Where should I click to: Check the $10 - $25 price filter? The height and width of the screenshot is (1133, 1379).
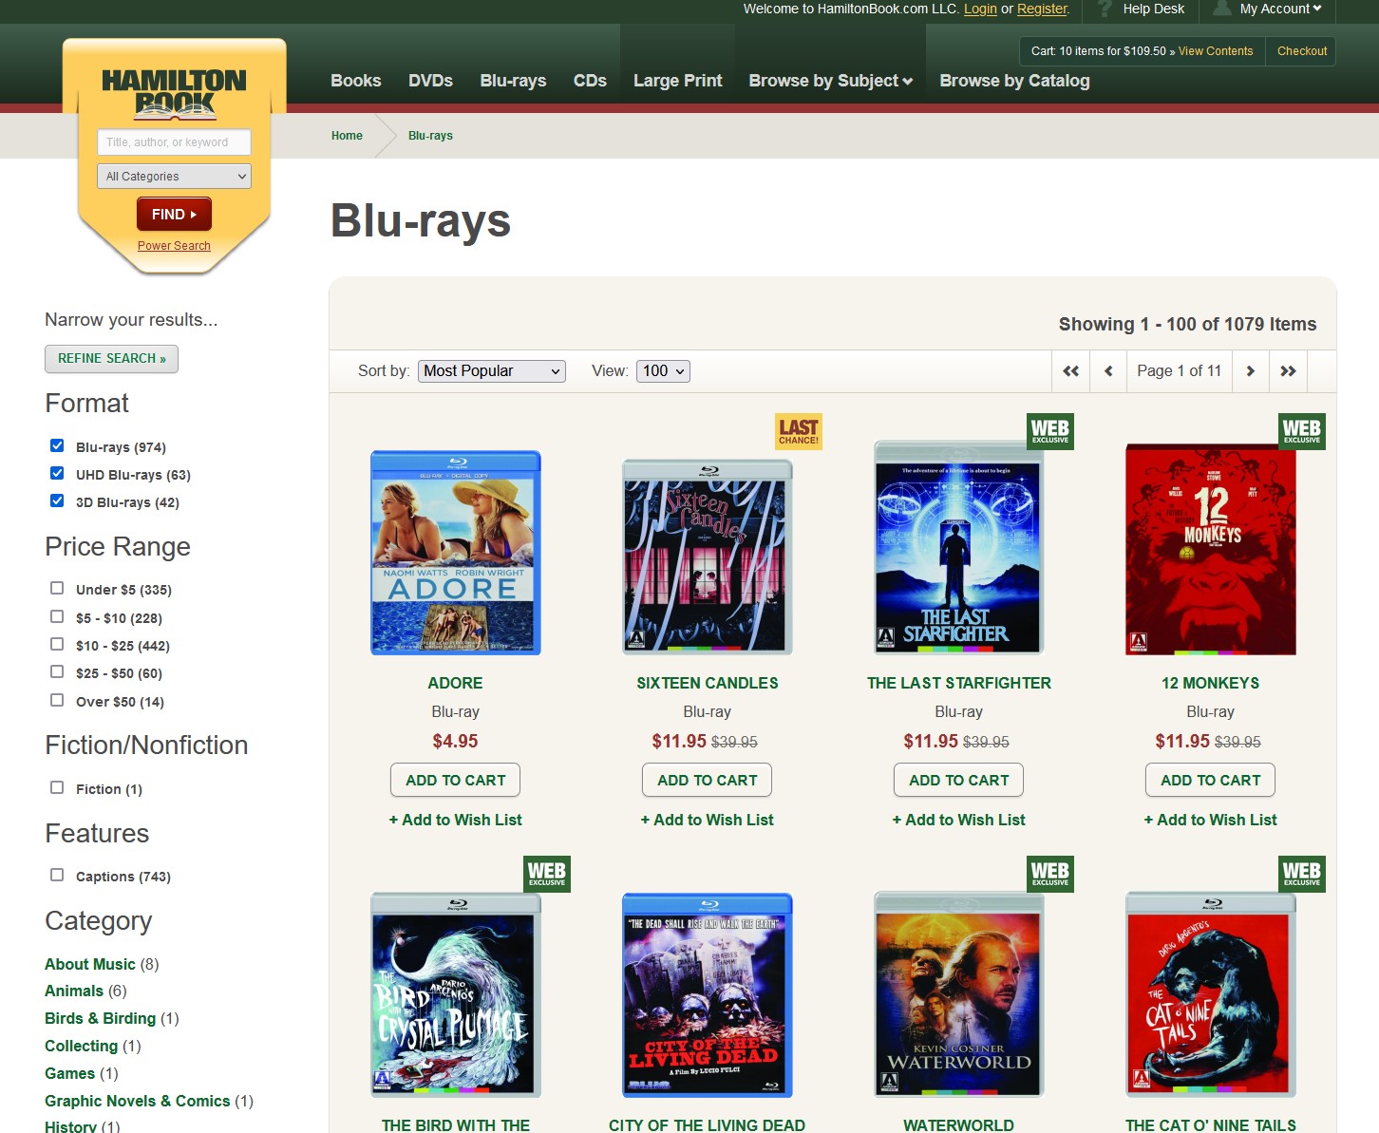pyautogui.click(x=57, y=644)
